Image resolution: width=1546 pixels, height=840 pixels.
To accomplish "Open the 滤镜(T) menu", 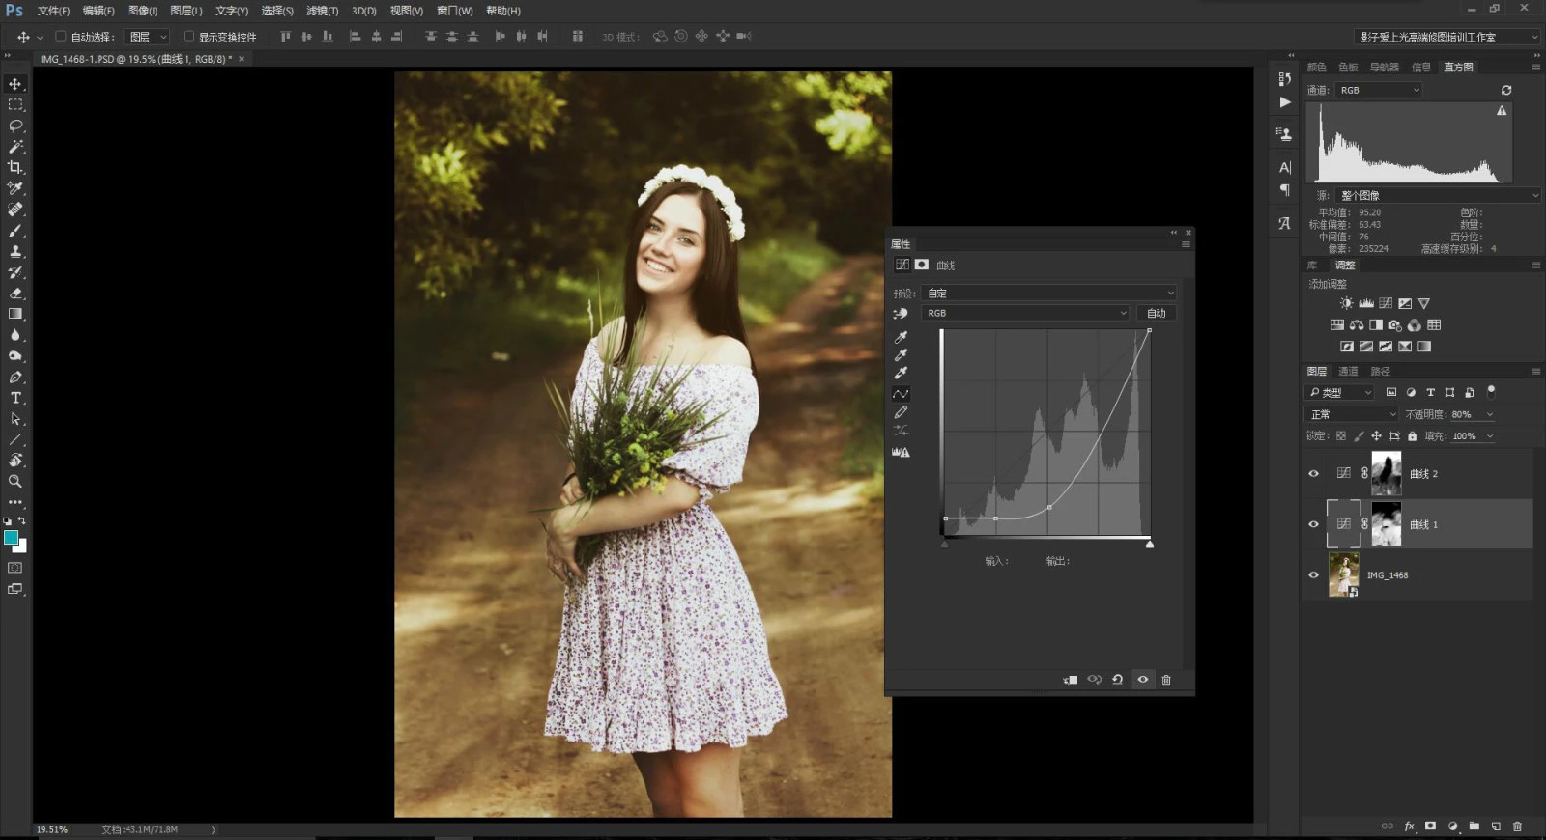I will point(322,11).
